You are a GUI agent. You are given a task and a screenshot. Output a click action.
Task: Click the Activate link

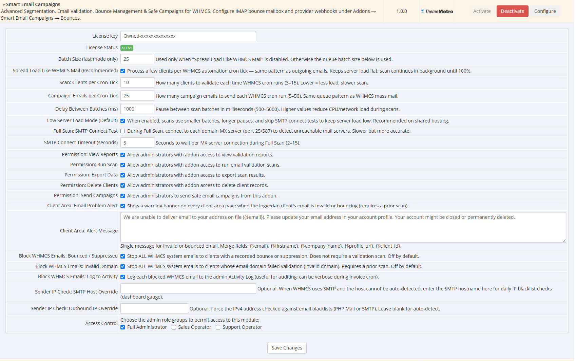click(x=482, y=11)
